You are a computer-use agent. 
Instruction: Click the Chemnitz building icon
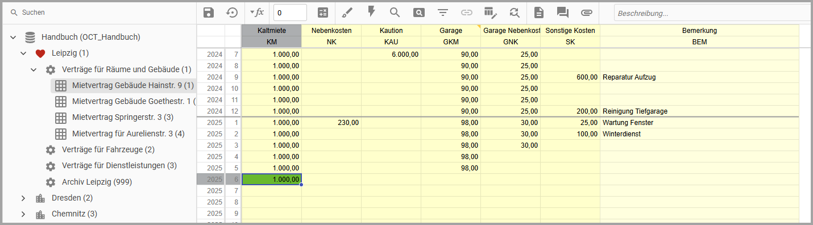coord(40,214)
